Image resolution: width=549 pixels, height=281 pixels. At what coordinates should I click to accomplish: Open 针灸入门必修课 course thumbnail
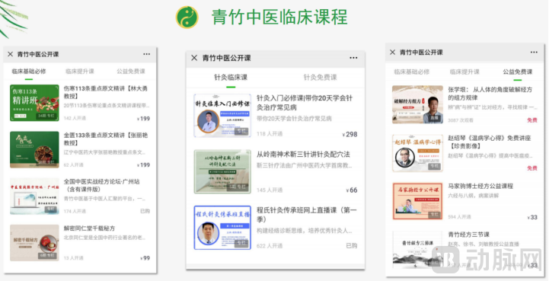point(222,115)
